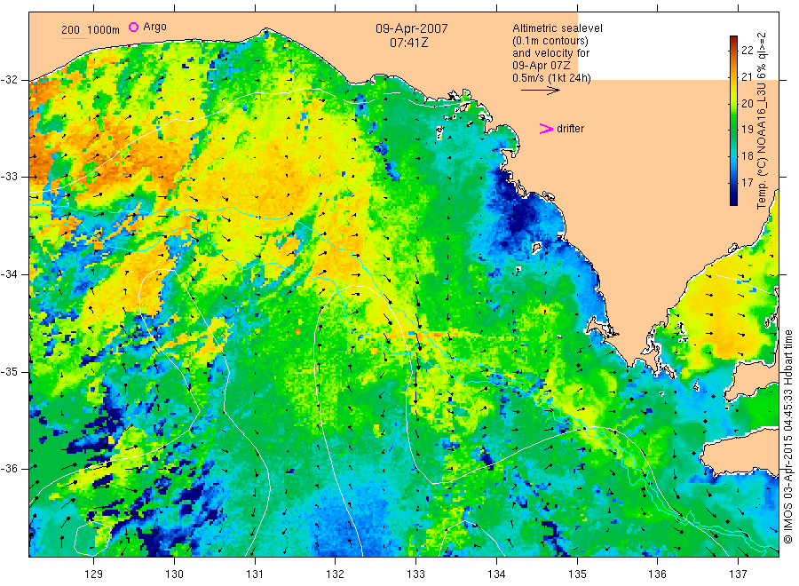Click the colorbar value 20
The height and width of the screenshot is (586, 799).
coord(747,104)
